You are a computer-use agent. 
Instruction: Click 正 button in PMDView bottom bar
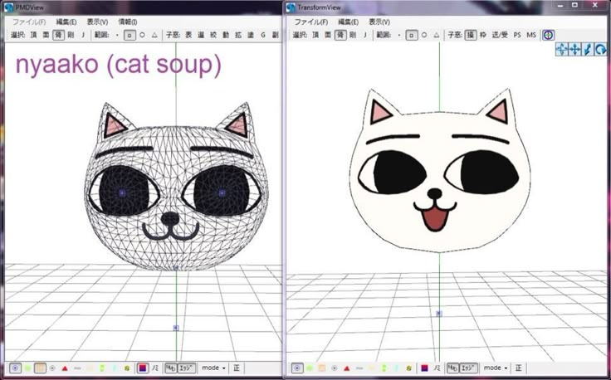(237, 368)
